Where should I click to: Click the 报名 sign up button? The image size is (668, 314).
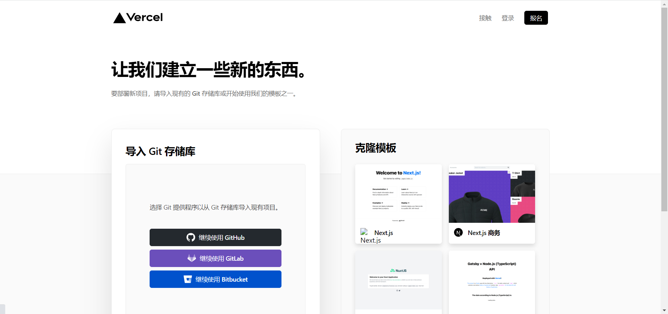(x=536, y=18)
